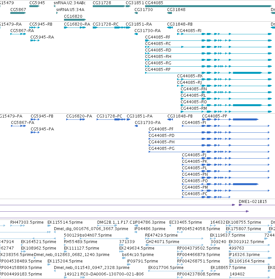Click transcript CG44085-RL

(x=226, y=99)
